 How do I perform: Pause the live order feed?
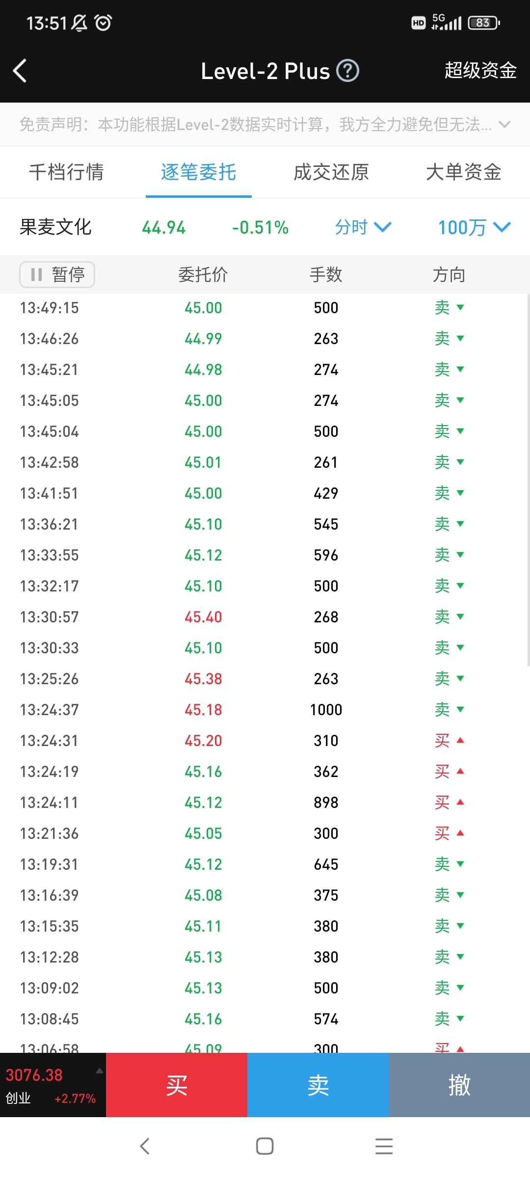[x=57, y=274]
